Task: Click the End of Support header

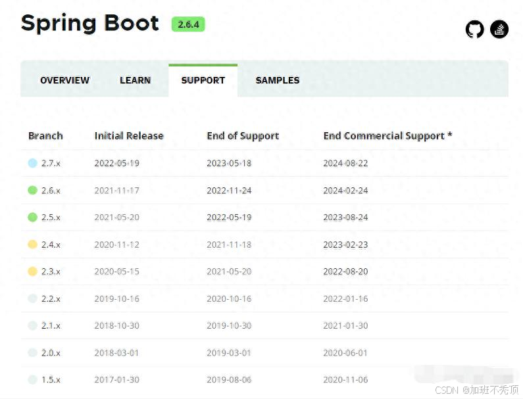Action: click(243, 135)
